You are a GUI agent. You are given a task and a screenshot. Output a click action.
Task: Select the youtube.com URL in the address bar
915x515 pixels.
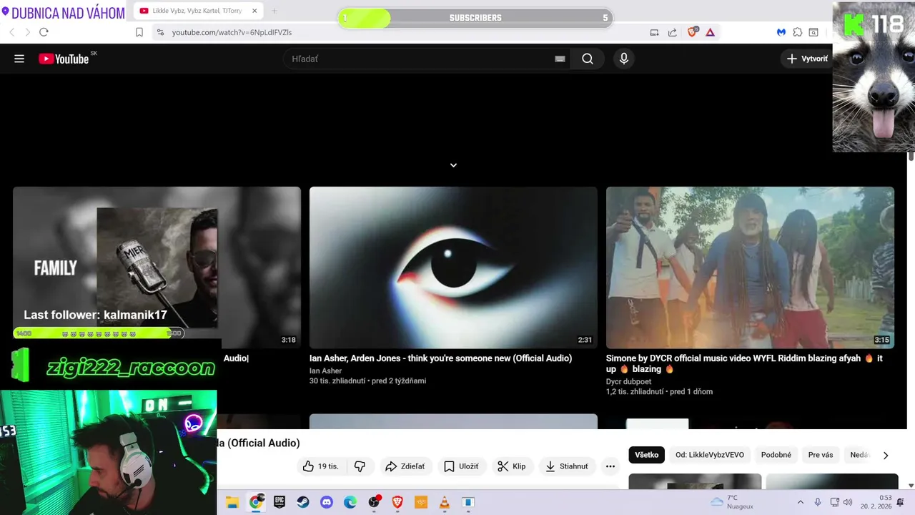tap(232, 32)
